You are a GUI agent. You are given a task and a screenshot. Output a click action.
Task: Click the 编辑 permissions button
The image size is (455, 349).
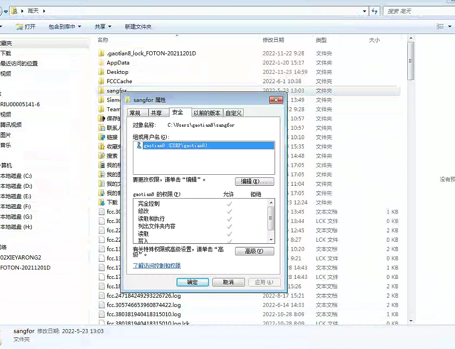[x=254, y=182]
